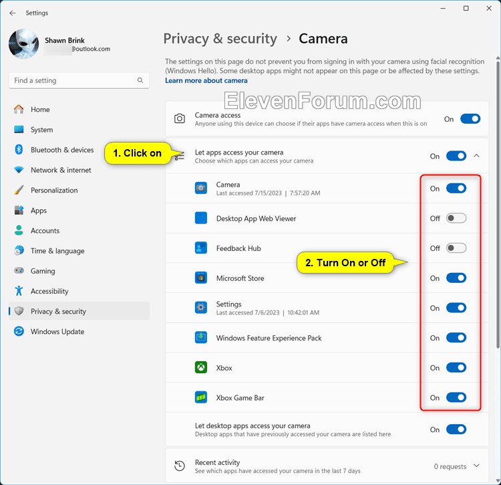Click the Personalization paintbrush icon
Viewport: 501px width, 485px height.
point(19,190)
